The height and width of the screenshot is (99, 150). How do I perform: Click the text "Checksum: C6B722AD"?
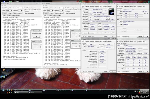(x=51, y=63)
